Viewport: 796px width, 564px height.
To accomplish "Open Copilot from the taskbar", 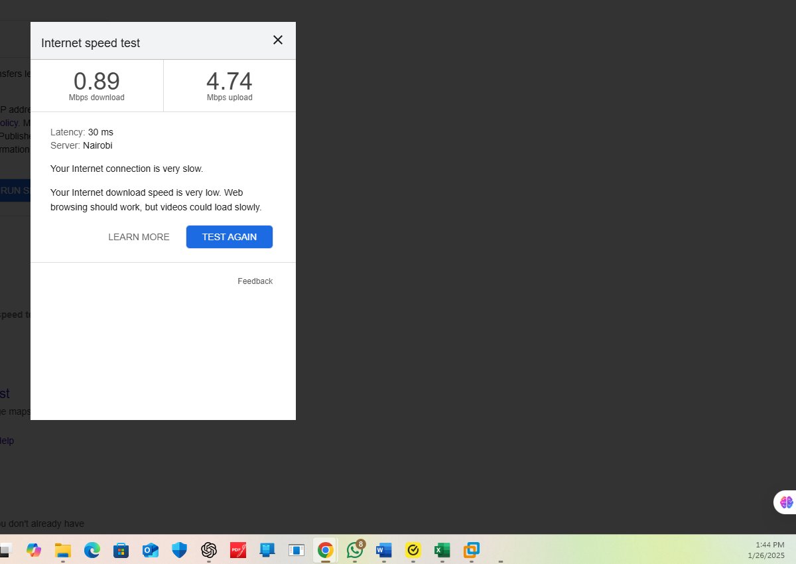I will tap(33, 550).
